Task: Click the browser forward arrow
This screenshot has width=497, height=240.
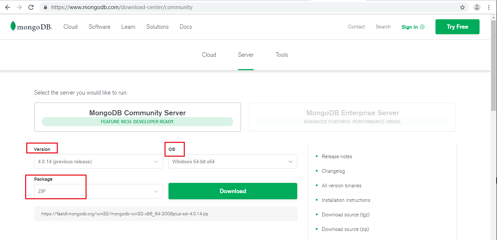Action: click(20, 7)
